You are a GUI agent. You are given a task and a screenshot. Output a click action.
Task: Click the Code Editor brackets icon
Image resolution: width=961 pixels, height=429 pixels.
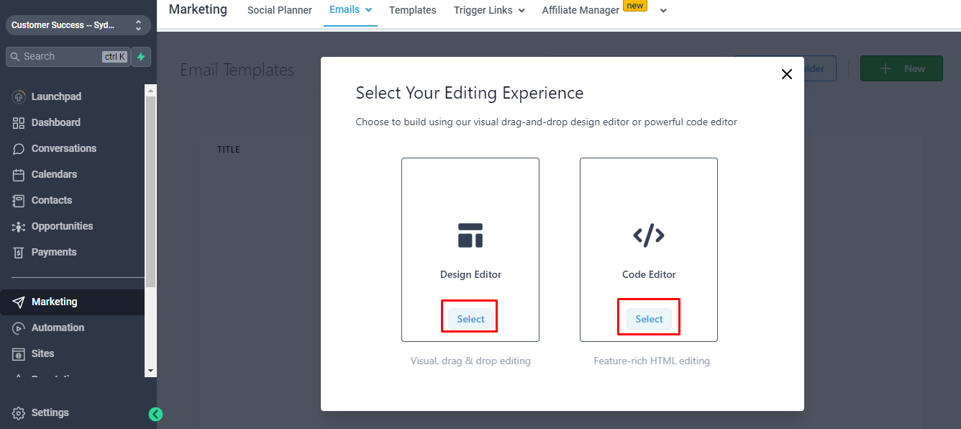coord(649,235)
